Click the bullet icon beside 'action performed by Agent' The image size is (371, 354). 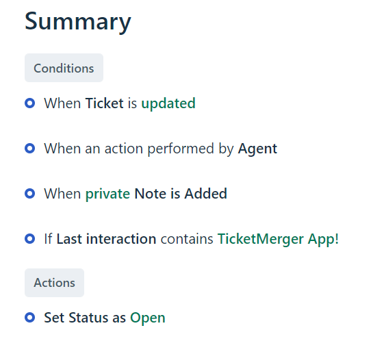30,149
